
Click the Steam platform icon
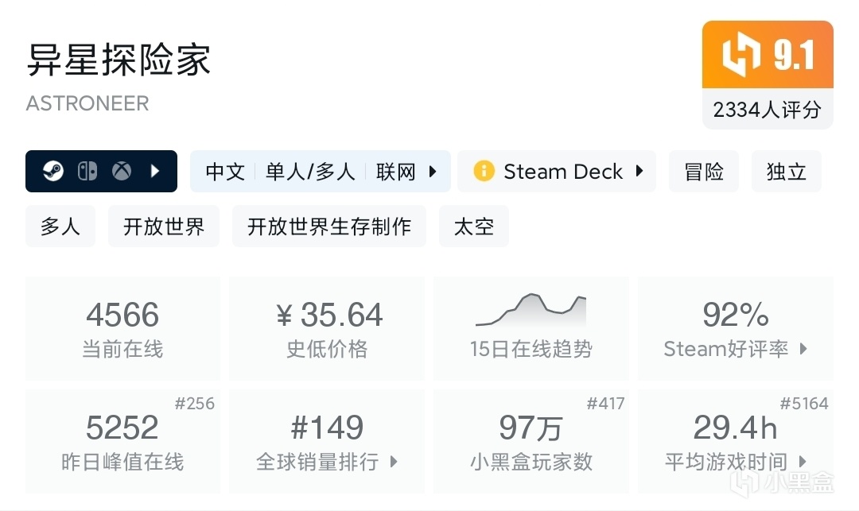(53, 171)
